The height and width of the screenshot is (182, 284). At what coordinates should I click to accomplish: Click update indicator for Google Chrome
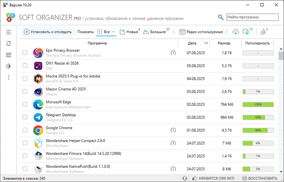click(x=173, y=130)
